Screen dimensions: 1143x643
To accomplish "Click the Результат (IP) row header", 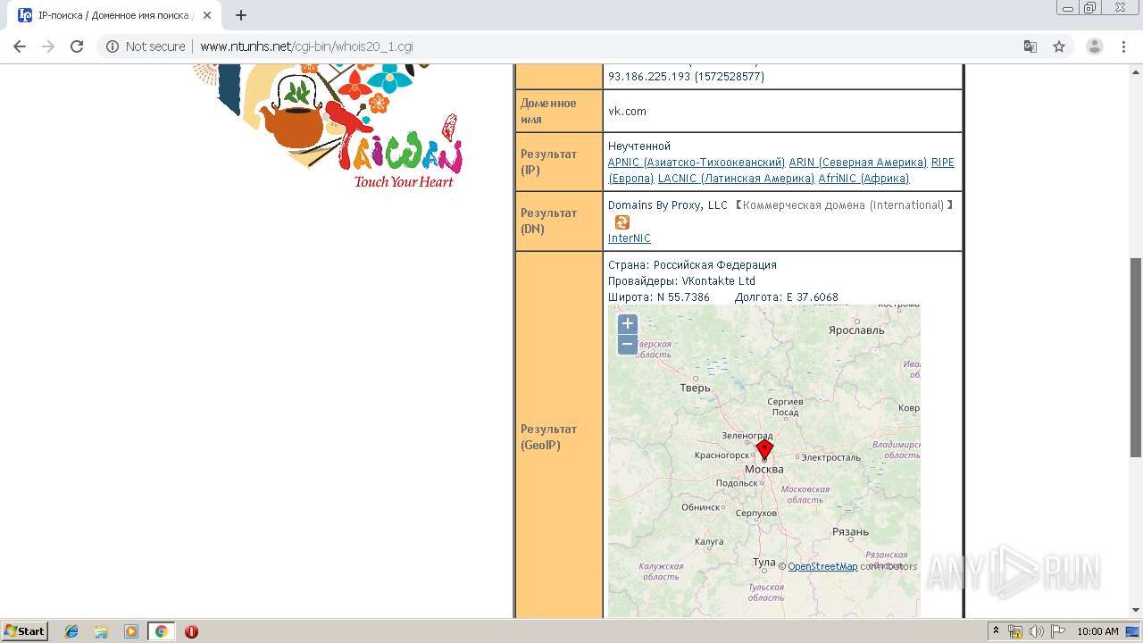I will click(x=559, y=162).
